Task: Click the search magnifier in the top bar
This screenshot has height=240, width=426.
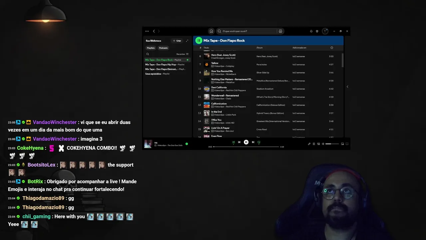Action: click(219, 31)
